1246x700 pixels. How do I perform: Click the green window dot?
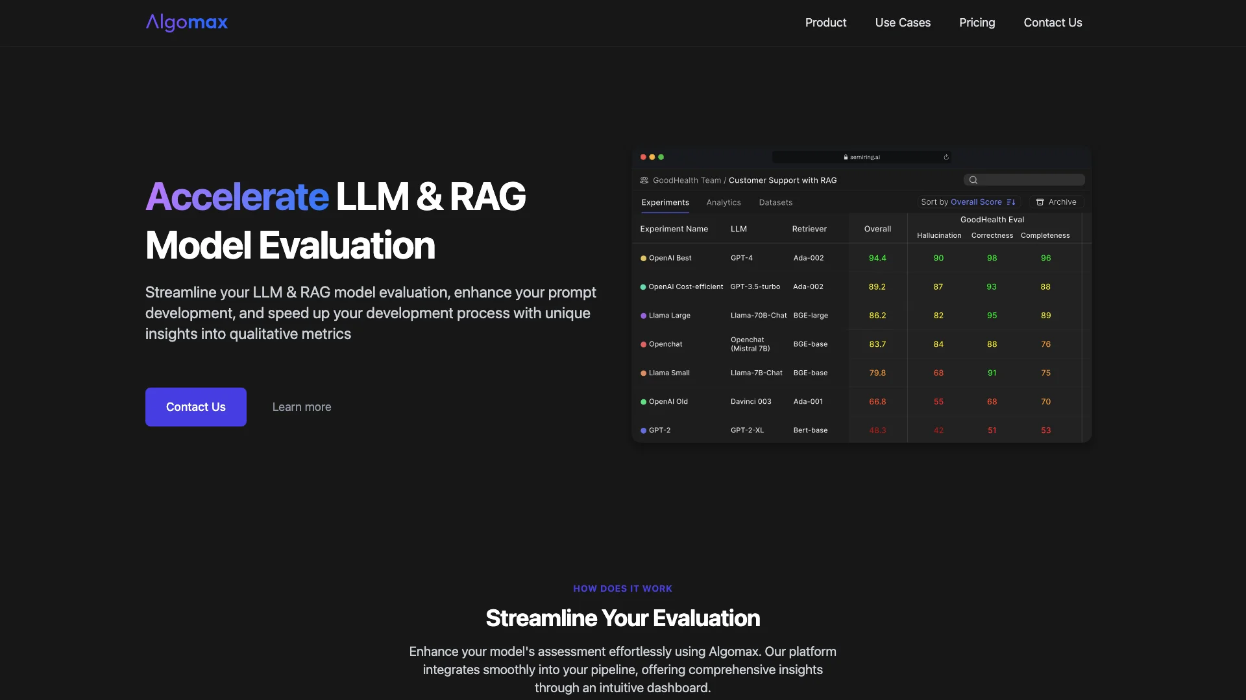tap(661, 157)
